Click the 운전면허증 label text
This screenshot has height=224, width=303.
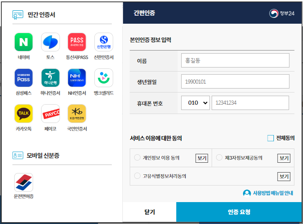24,196
